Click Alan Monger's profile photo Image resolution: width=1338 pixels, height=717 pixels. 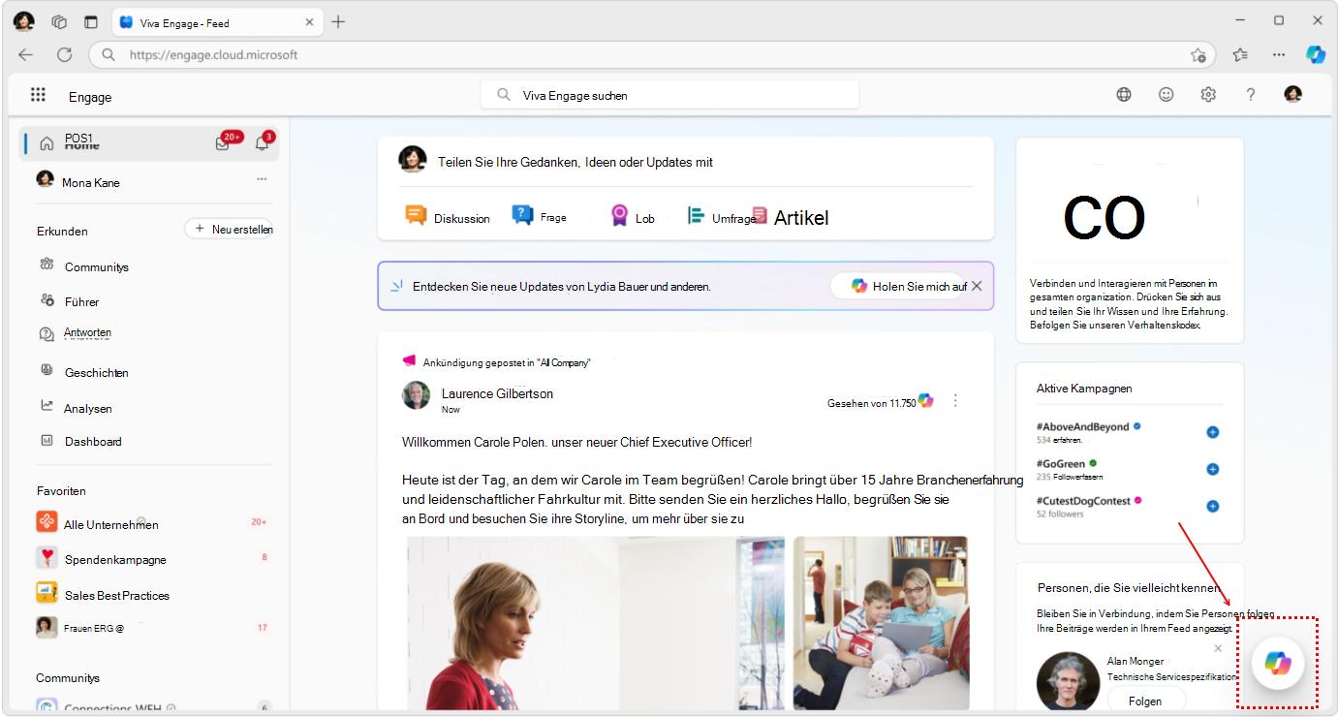coord(1068,682)
